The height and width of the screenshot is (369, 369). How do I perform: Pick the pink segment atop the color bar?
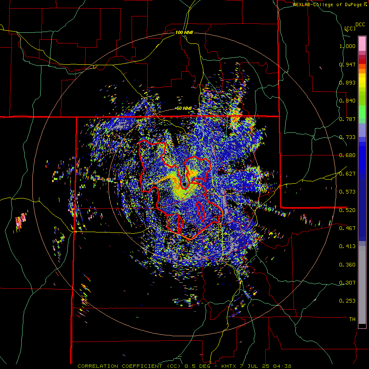(x=362, y=44)
